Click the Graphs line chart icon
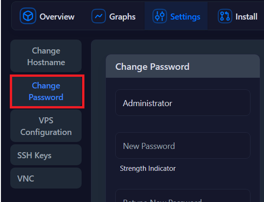Screen dimensions: 264x202 (x=99, y=16)
